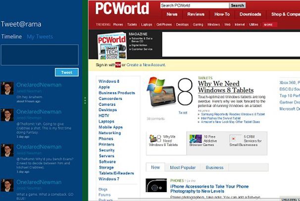The image size is (300, 201).
Task: Open HDTV category
Action: click(103, 115)
